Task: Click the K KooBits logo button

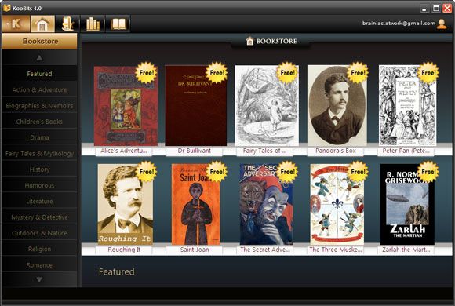Action: [x=16, y=24]
